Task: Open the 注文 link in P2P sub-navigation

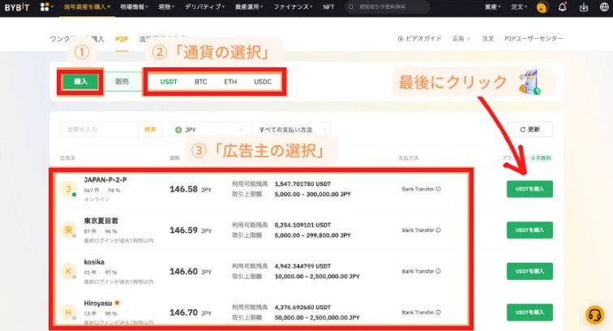Action: [x=488, y=39]
